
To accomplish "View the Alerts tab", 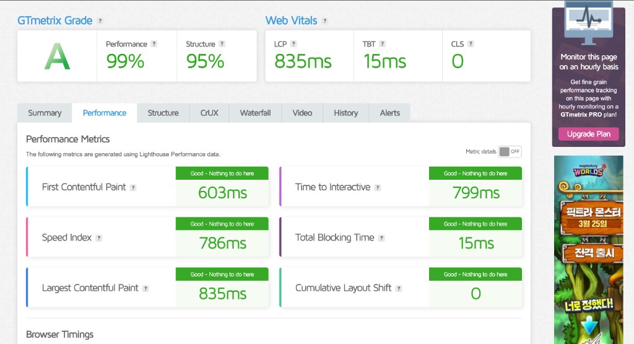I will coord(389,113).
